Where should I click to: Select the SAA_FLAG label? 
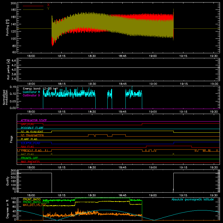coord(27,147)
